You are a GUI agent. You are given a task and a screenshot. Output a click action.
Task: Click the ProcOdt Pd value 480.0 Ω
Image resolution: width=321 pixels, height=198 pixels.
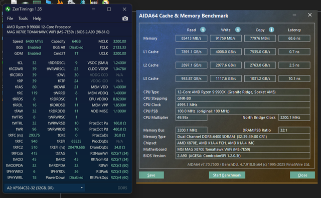[119, 129]
